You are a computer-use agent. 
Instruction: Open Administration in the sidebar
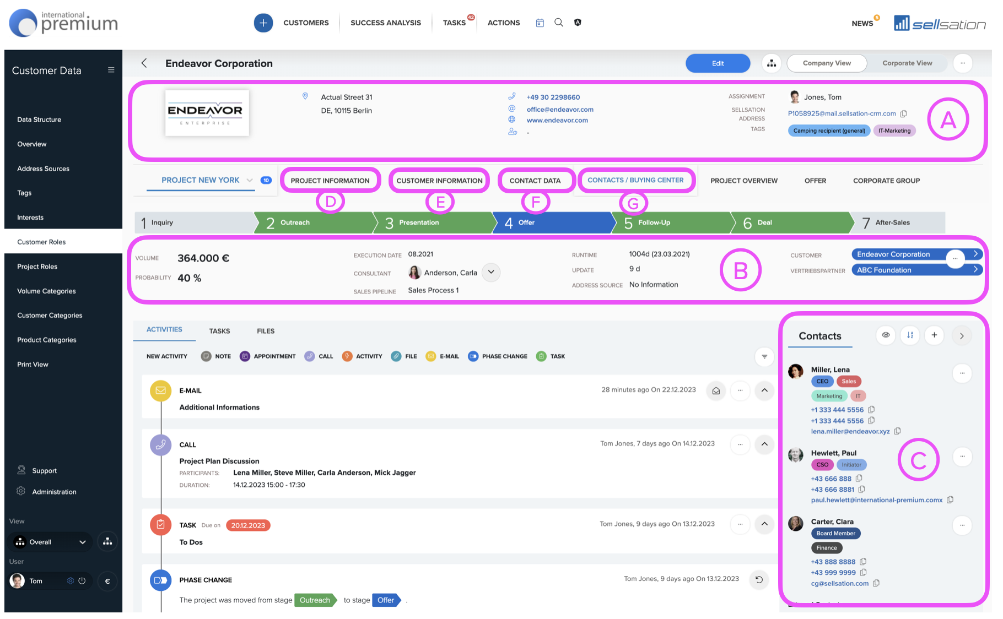[x=54, y=492]
